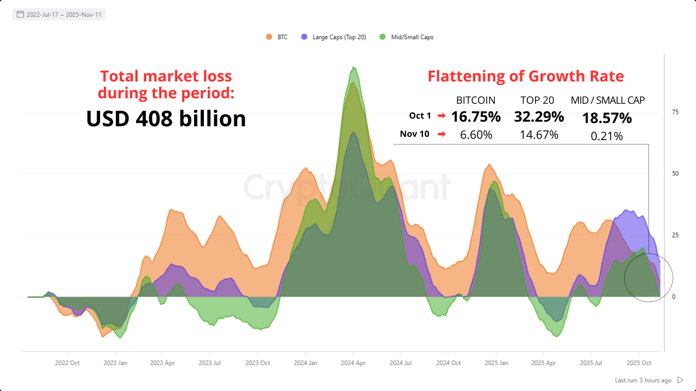Select the BITCOIN column header
Image resolution: width=696 pixels, height=391 pixels.
475,100
